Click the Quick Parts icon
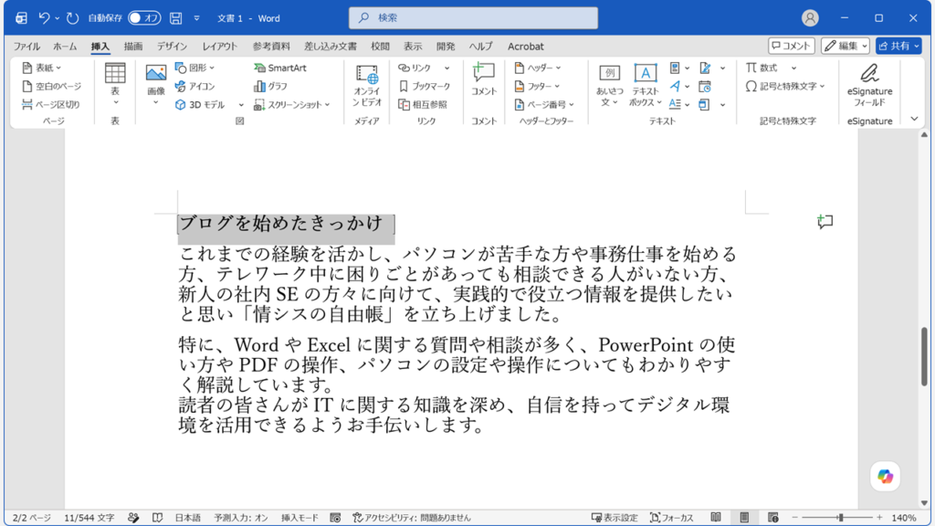This screenshot has width=935, height=526. (x=675, y=68)
